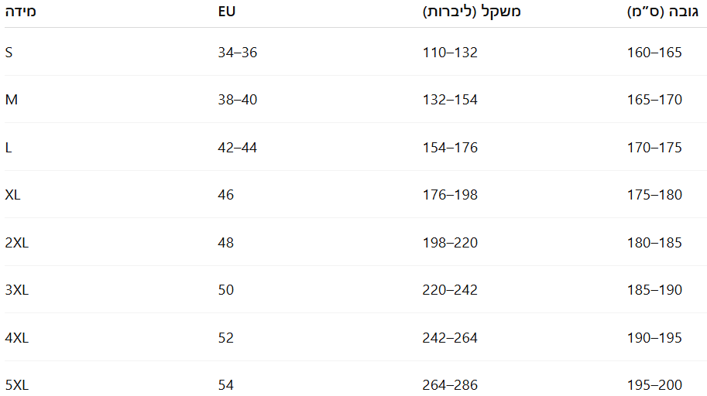Select the L size cell
The image size is (707, 396).
tap(9, 148)
